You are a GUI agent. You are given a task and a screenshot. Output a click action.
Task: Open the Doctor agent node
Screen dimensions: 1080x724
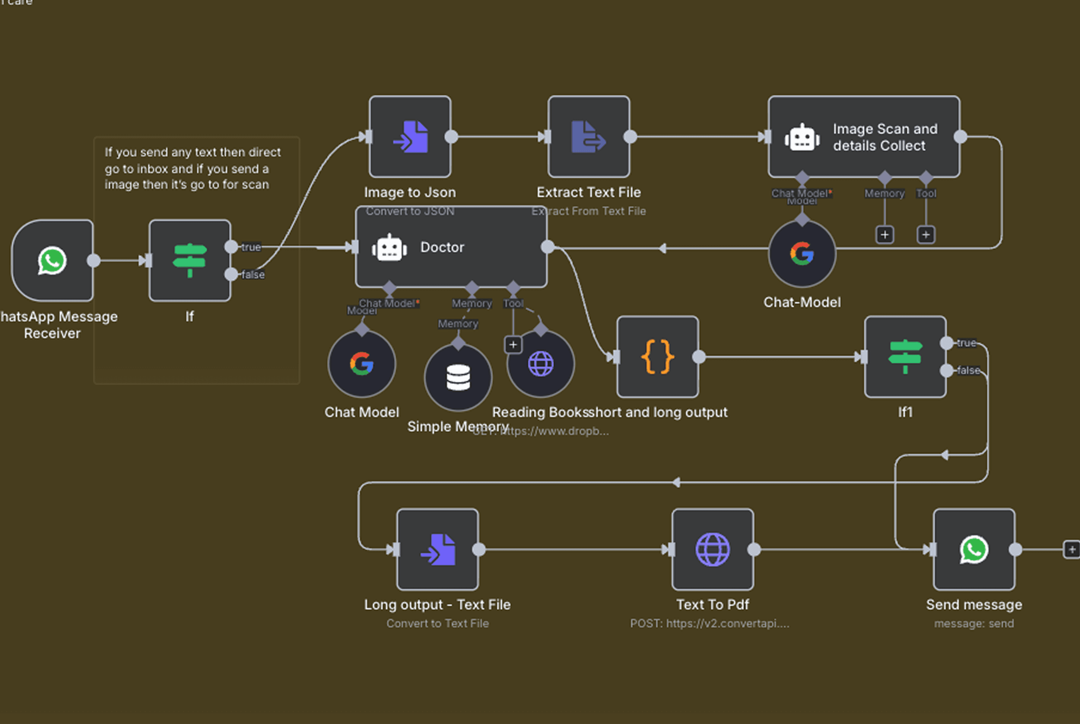click(451, 247)
